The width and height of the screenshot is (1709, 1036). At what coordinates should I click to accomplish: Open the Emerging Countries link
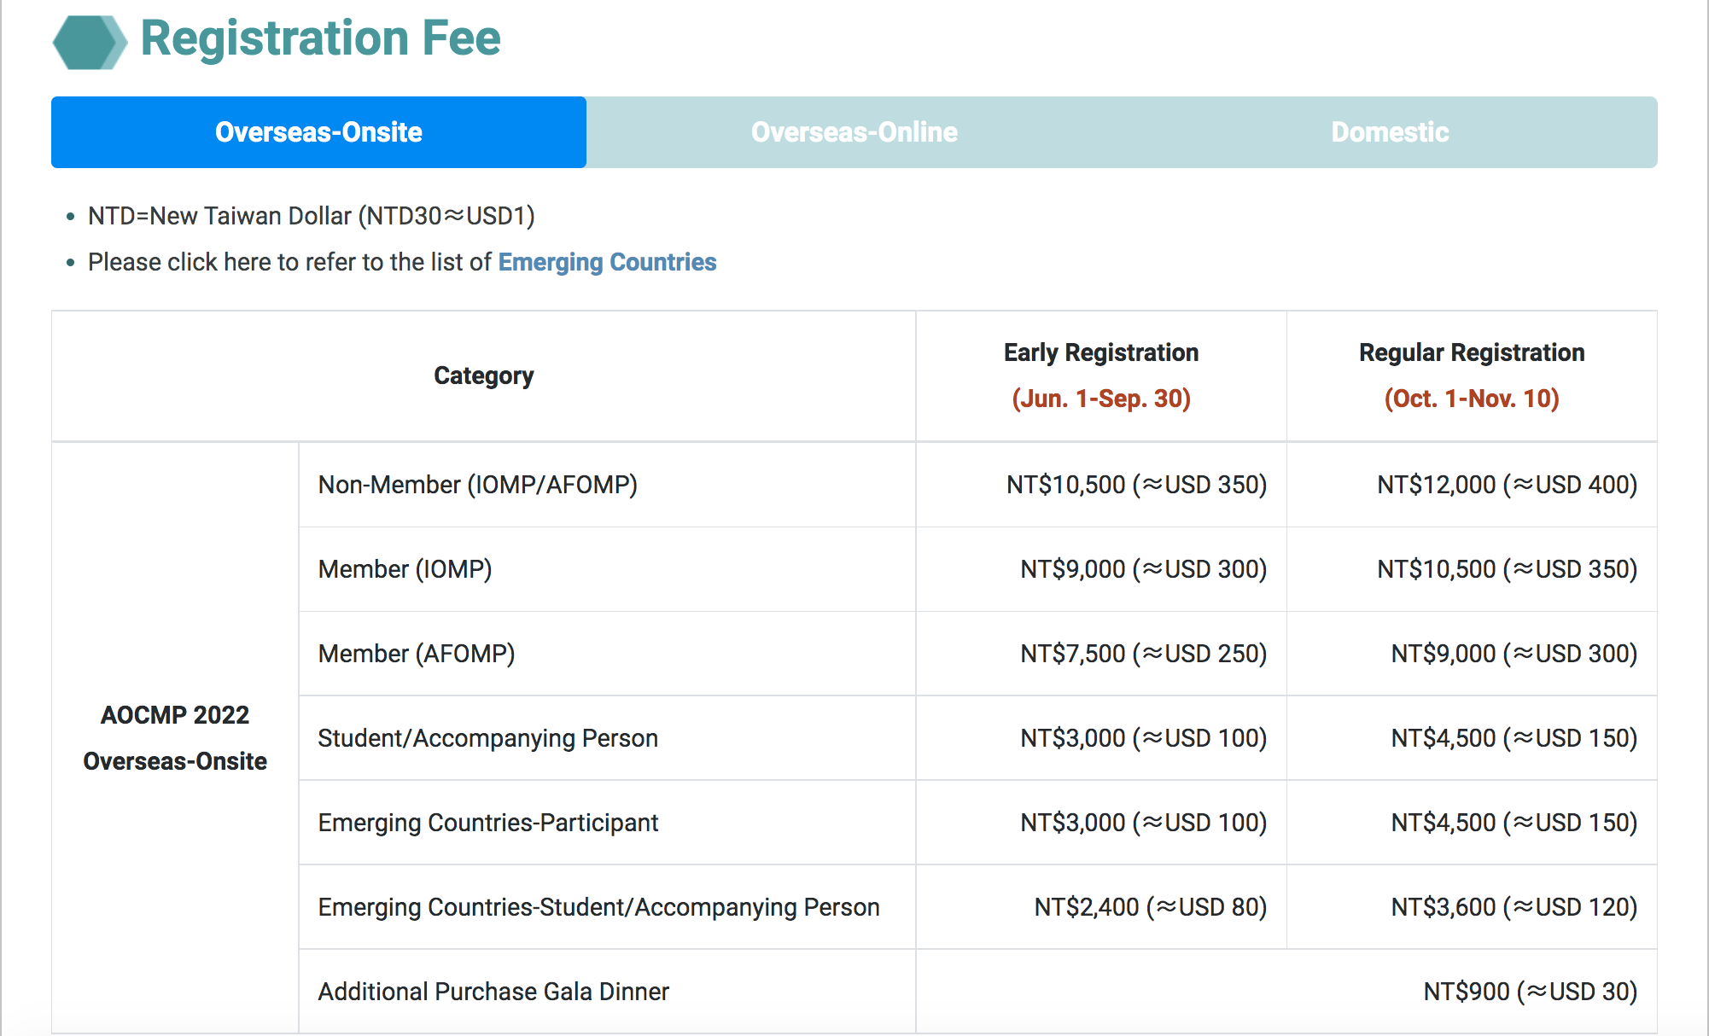tap(607, 262)
